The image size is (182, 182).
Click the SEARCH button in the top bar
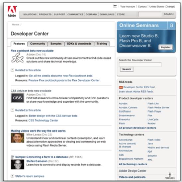tap(169, 14)
